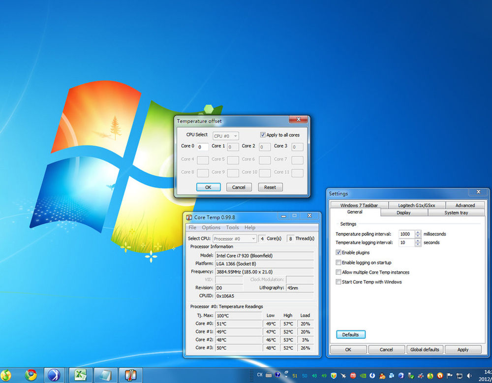Click the Tj. Max value 100°C
Image resolution: width=492 pixels, height=383 pixels.
click(239, 316)
